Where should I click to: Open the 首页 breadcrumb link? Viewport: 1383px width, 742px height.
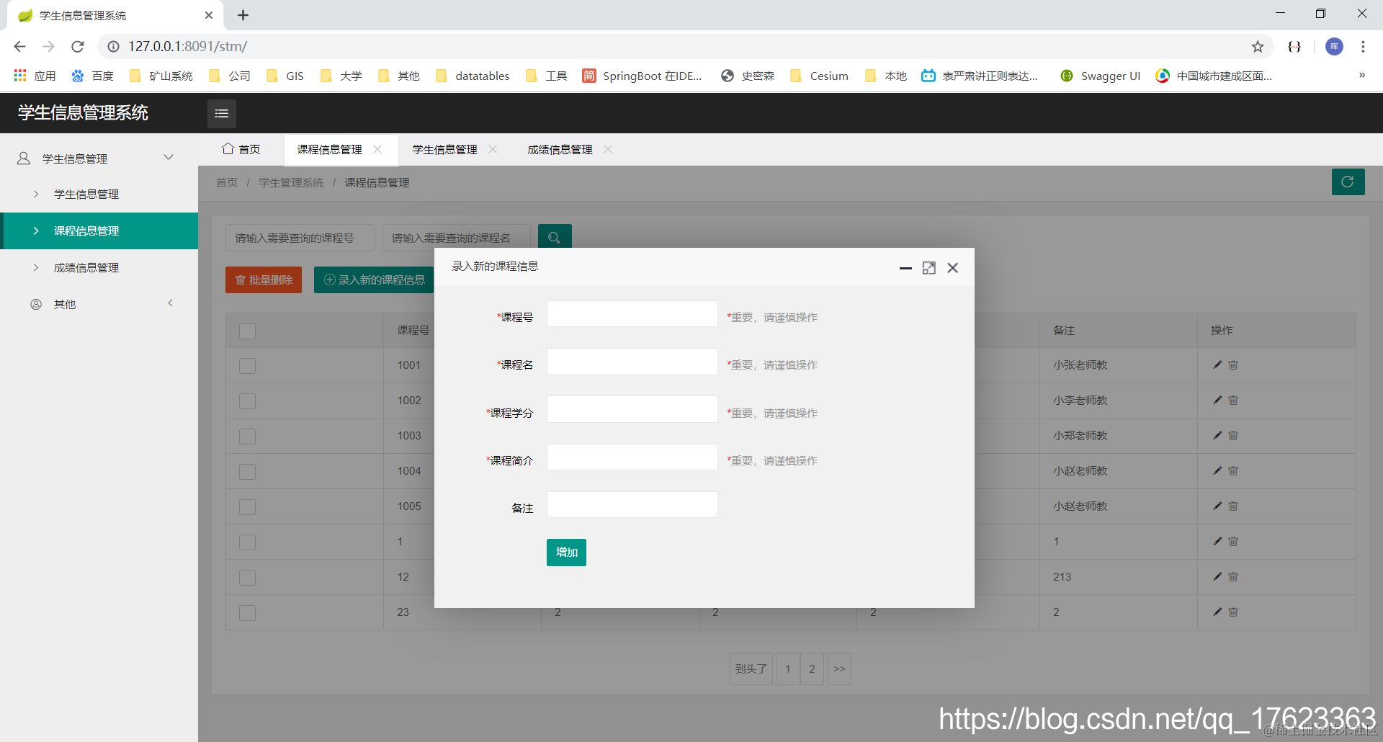pyautogui.click(x=226, y=182)
